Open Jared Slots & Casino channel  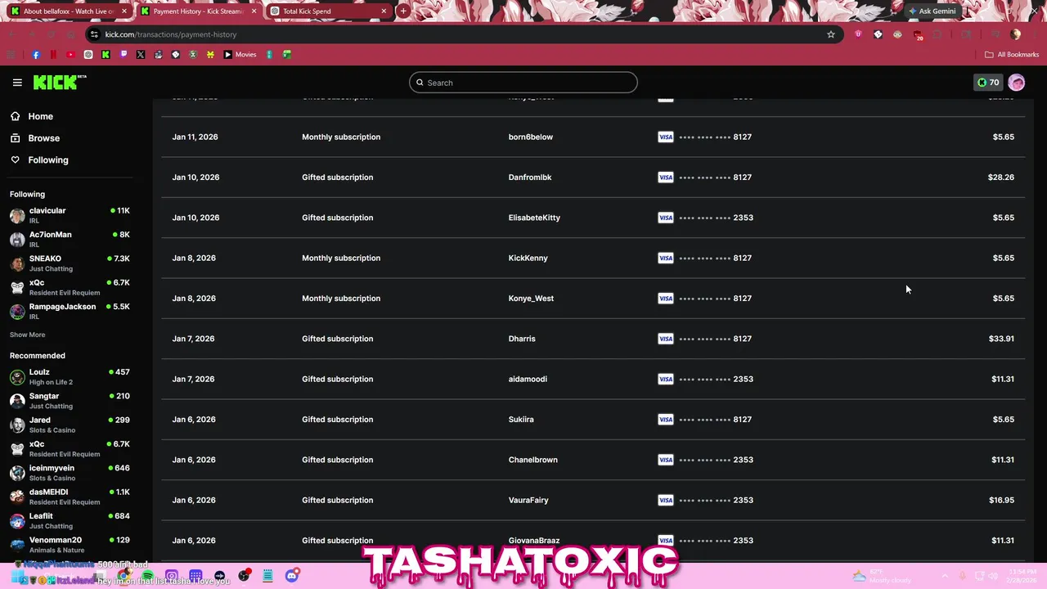[x=70, y=425]
